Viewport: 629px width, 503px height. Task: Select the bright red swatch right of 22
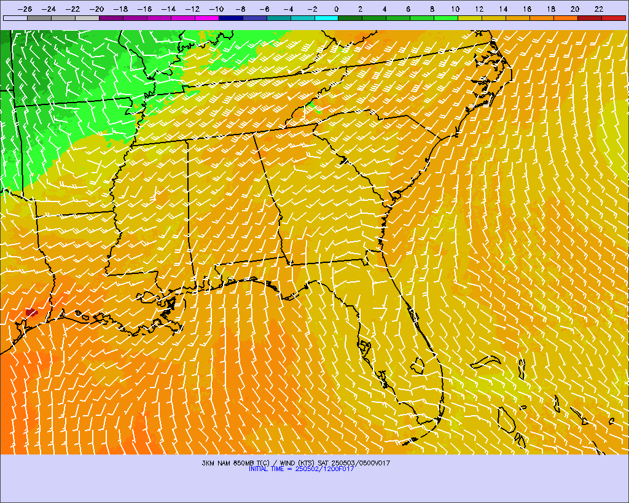click(x=614, y=18)
